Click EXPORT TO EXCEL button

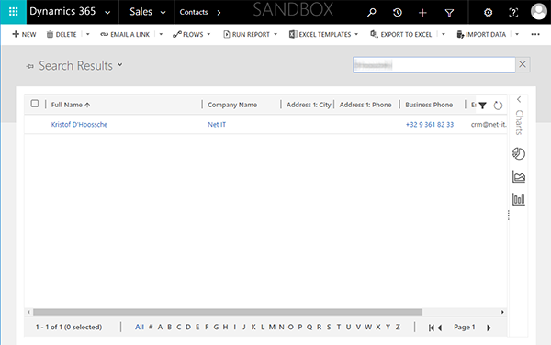(401, 34)
